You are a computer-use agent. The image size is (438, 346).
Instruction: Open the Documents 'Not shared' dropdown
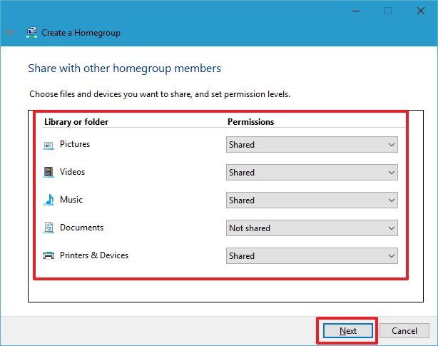coord(312,228)
